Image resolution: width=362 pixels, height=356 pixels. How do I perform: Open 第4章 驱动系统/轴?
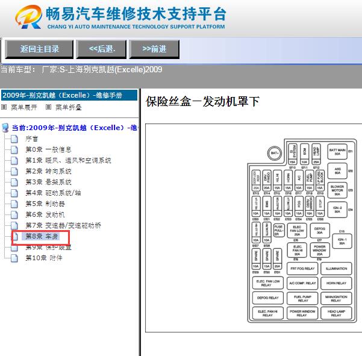pos(53,193)
